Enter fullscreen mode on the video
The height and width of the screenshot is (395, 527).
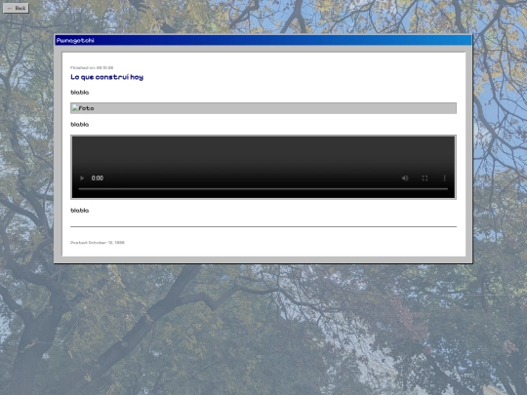point(425,178)
